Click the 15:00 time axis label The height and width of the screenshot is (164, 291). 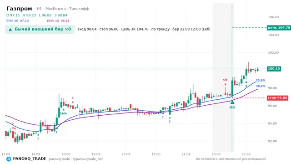click(156, 154)
